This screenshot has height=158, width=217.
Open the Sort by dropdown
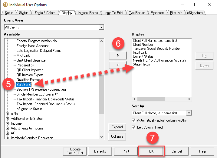(x=189, y=113)
